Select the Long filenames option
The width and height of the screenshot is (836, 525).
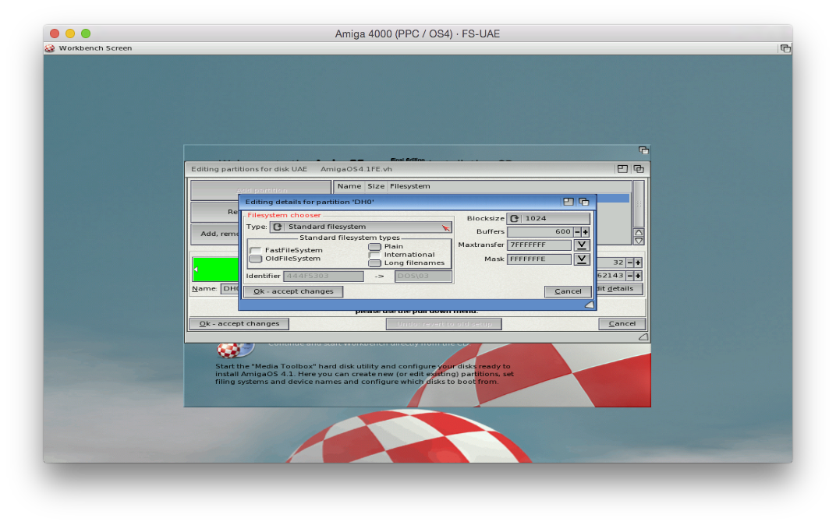[x=375, y=263]
